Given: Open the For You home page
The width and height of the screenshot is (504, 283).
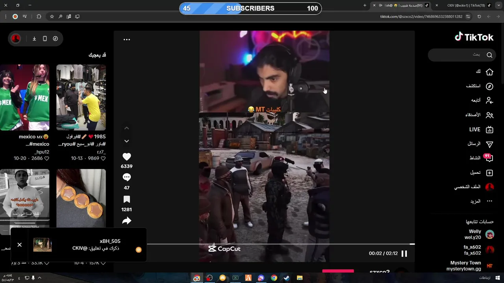Looking at the screenshot, I should [x=484, y=72].
